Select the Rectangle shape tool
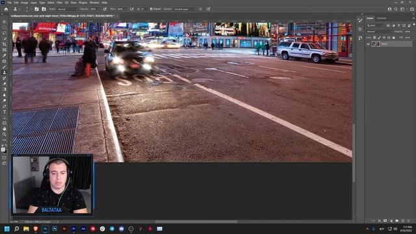Viewport: 416px width, 234px height. pyautogui.click(x=5, y=123)
